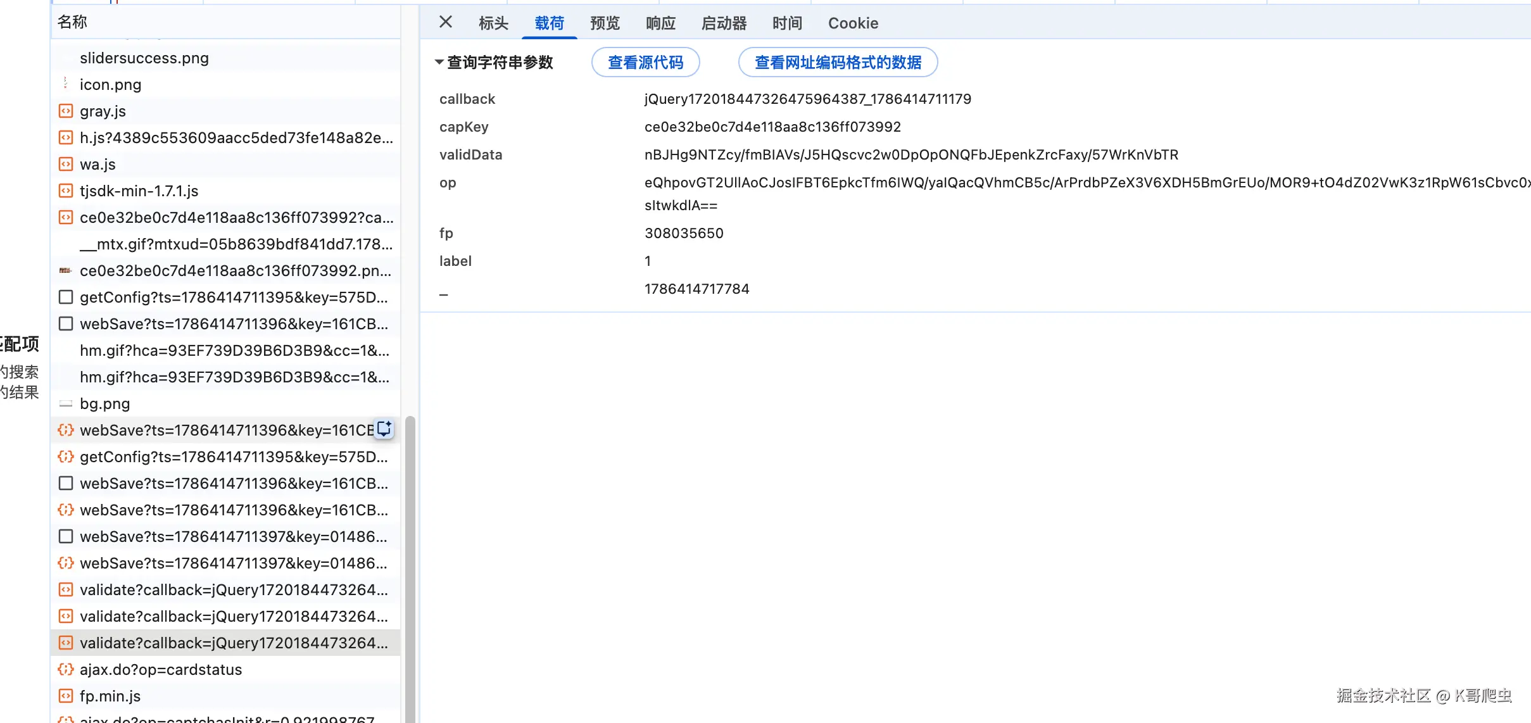Click the image icon beside bg.png
This screenshot has width=1531, height=723.
tap(66, 403)
